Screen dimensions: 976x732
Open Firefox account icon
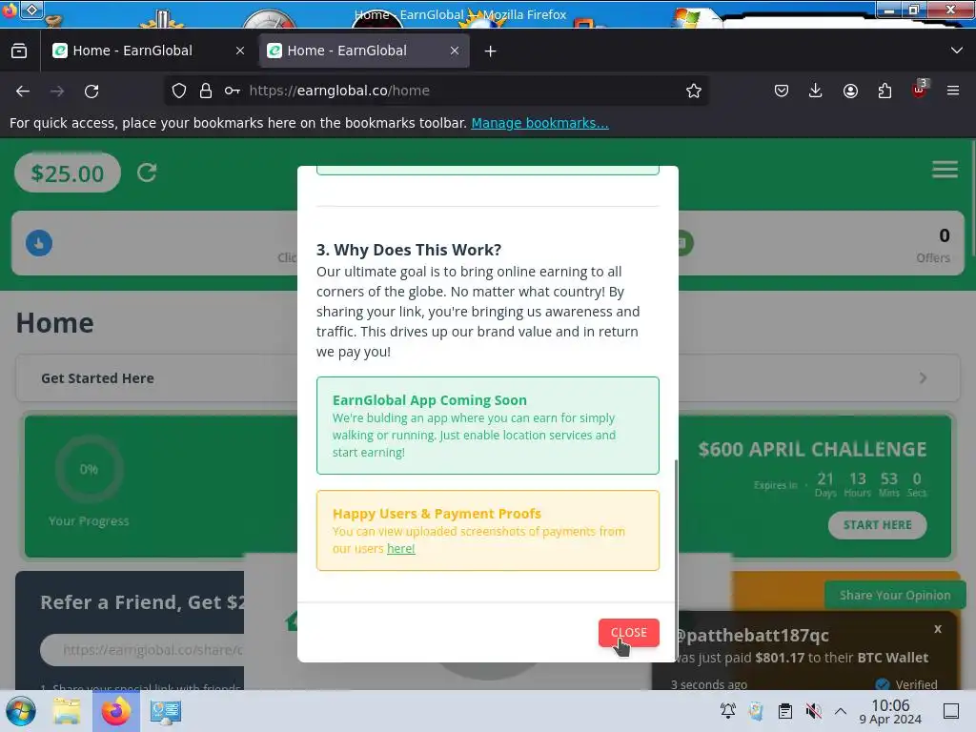(x=850, y=91)
